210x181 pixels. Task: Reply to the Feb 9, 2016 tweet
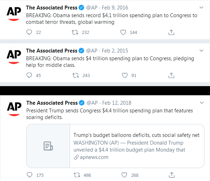point(29,32)
